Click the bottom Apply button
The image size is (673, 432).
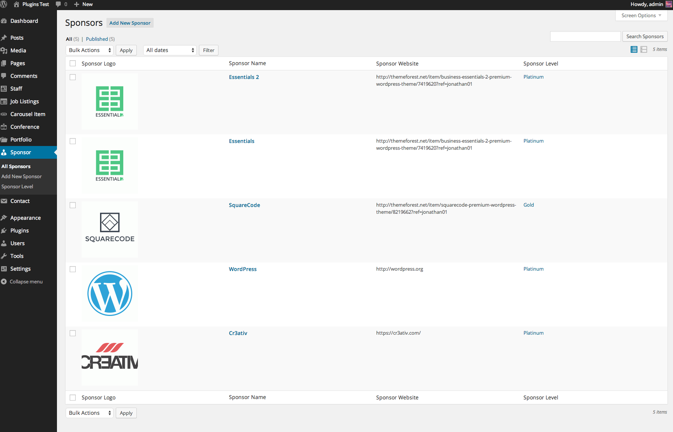tap(126, 413)
